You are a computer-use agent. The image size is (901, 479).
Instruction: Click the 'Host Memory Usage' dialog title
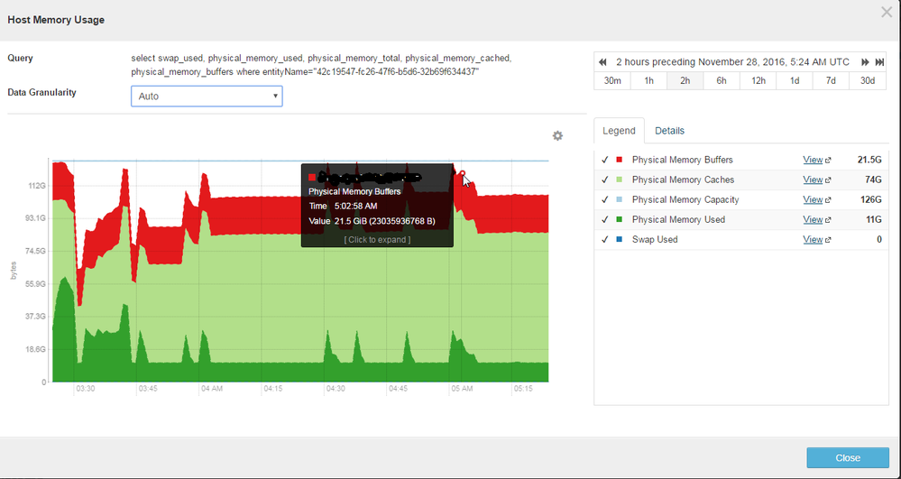coord(56,20)
